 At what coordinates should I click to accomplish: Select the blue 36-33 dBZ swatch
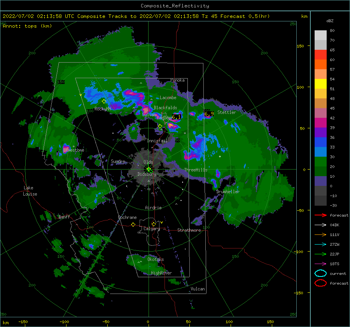(x=320, y=142)
